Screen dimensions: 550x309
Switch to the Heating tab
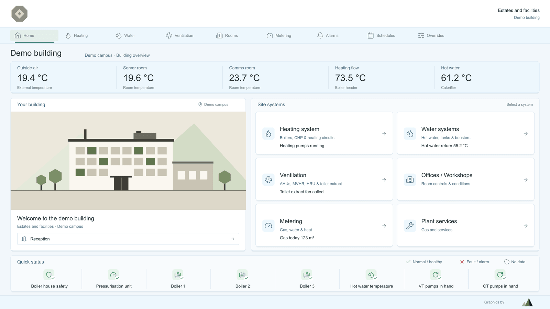(x=77, y=35)
